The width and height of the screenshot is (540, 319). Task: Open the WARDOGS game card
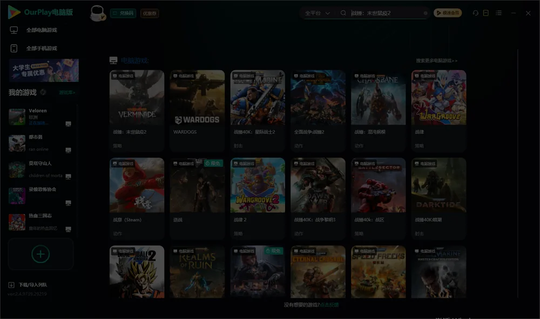[x=197, y=110]
